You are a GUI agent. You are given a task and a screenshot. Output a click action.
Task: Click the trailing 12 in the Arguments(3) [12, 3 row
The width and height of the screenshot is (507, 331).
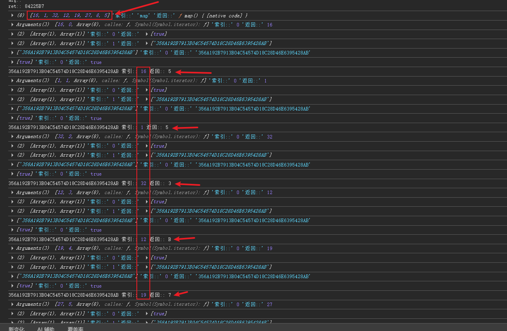[x=270, y=193]
